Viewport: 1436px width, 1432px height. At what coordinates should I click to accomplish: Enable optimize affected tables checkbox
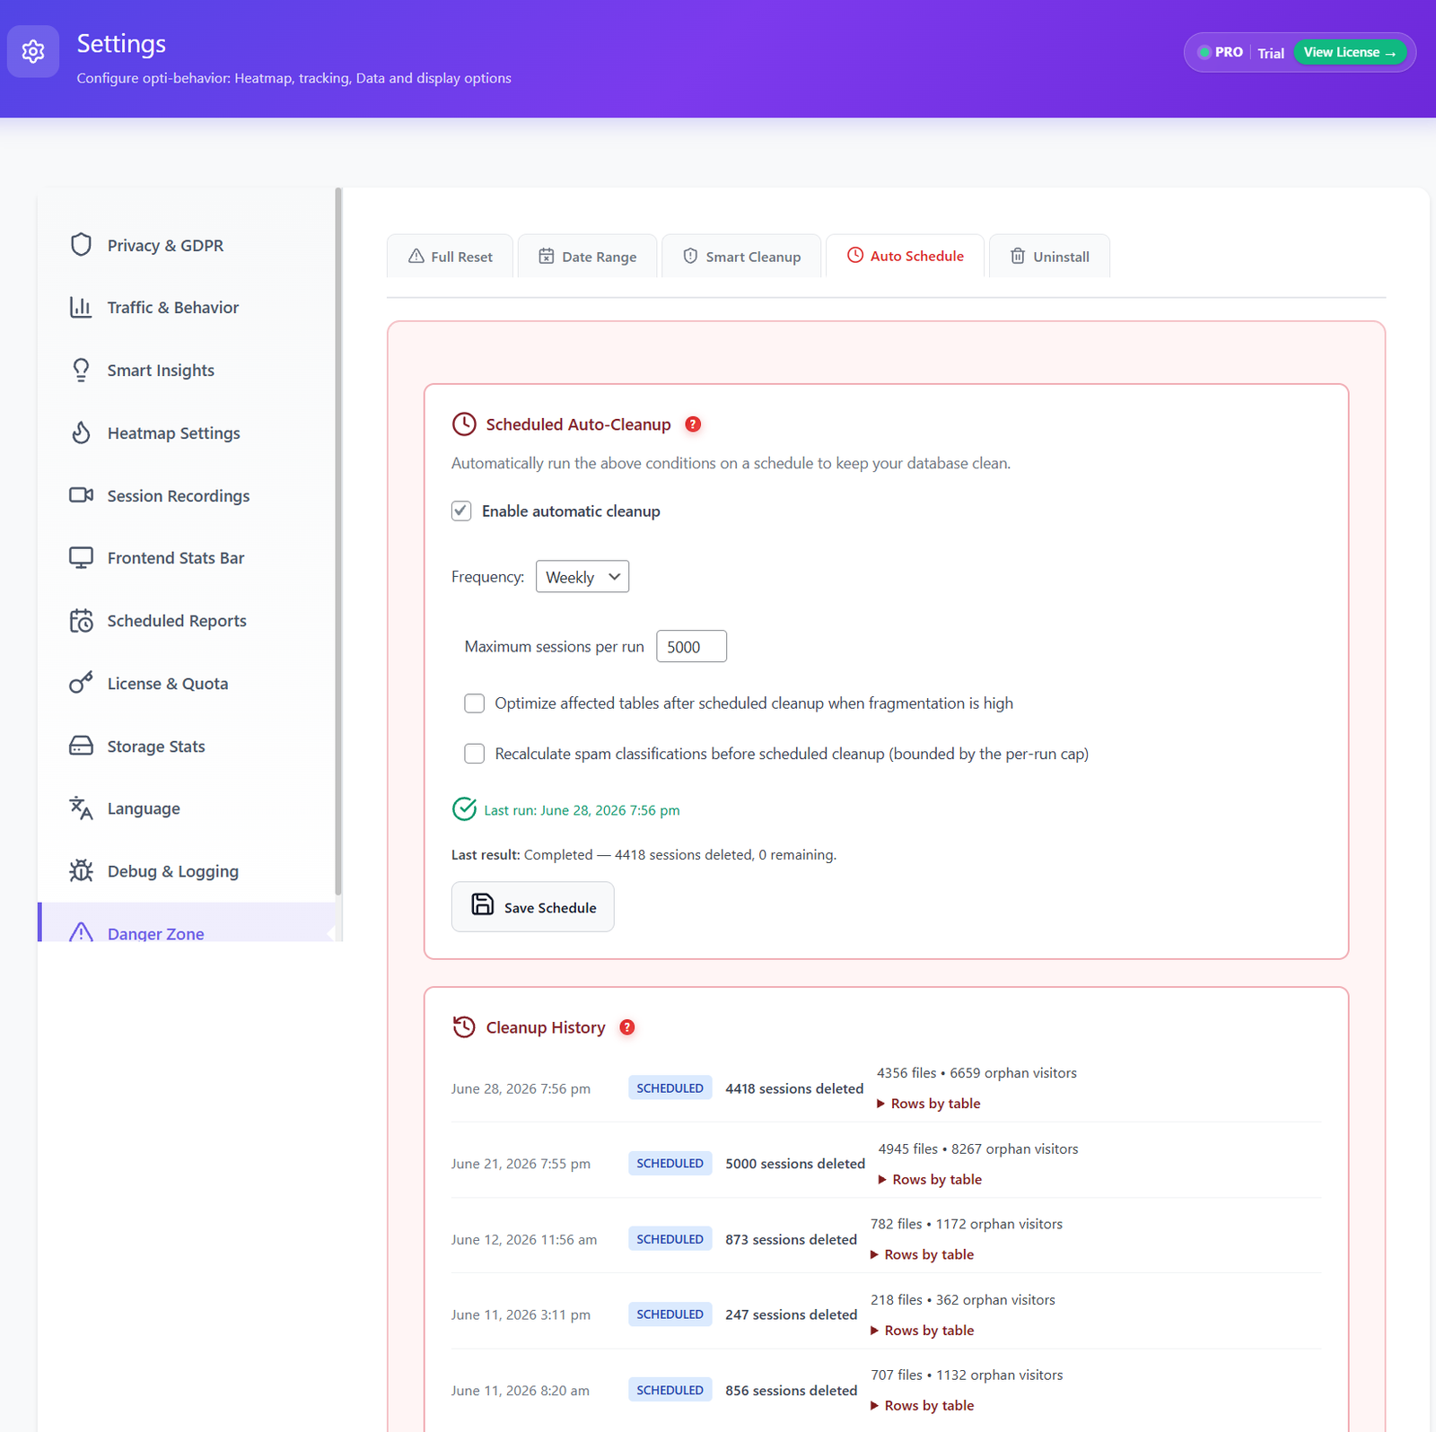474,703
